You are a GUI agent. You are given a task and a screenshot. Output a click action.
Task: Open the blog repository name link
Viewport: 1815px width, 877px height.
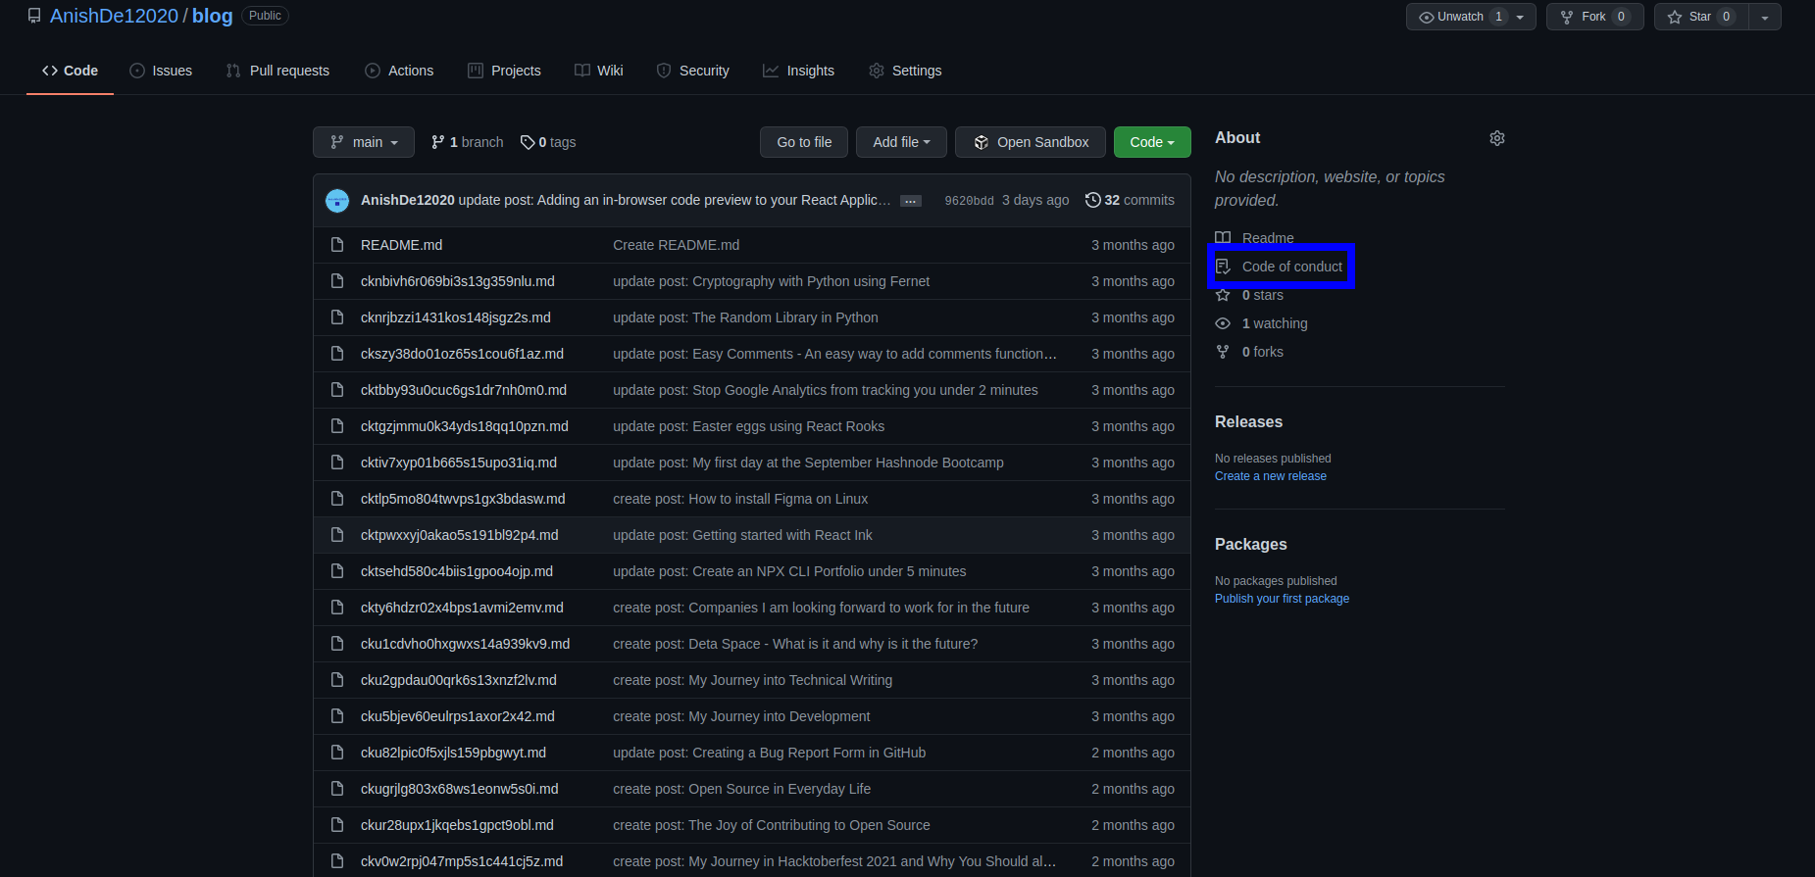click(213, 16)
